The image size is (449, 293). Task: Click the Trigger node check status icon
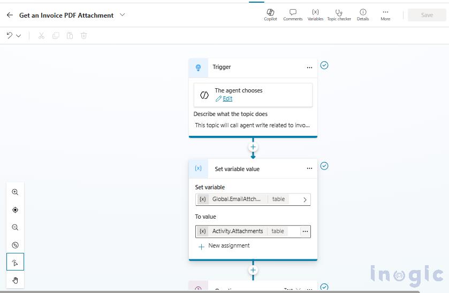click(324, 65)
